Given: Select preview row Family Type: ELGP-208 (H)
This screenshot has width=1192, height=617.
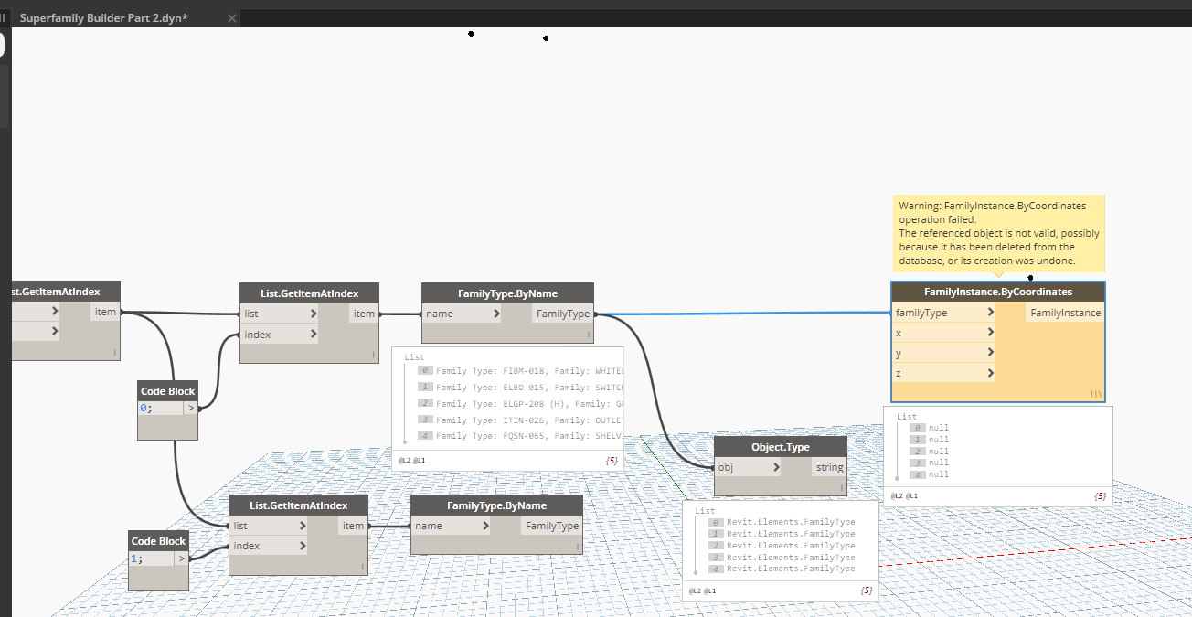Looking at the screenshot, I should coord(519,403).
